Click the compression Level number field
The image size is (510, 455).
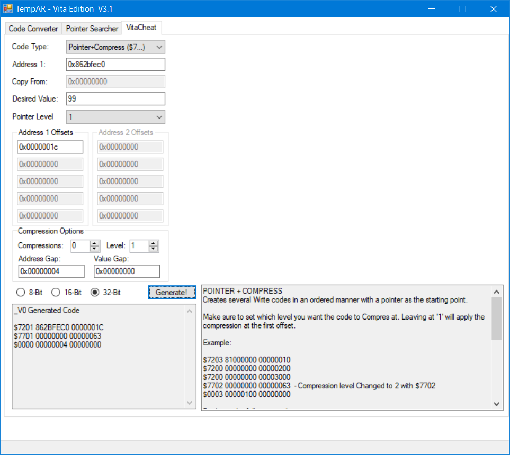pyautogui.click(x=139, y=245)
